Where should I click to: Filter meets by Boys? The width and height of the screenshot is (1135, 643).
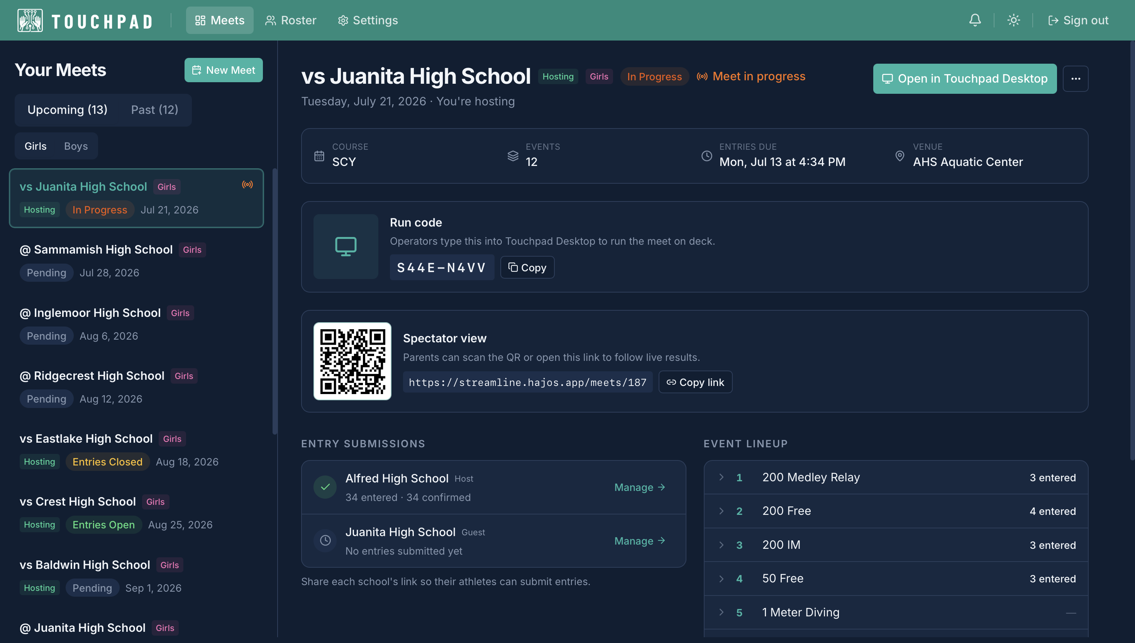[x=76, y=146]
